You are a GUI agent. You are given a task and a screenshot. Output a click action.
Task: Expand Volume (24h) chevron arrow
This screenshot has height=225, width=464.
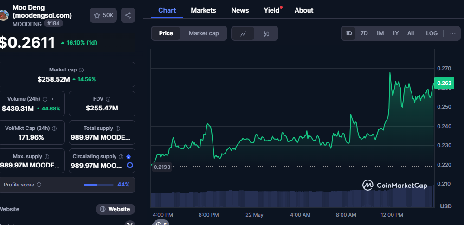(x=52, y=99)
